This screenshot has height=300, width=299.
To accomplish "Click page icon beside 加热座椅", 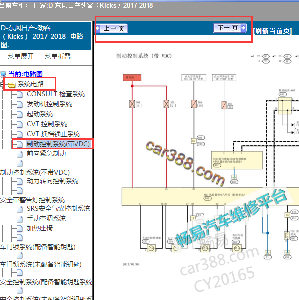I will click(19, 228).
